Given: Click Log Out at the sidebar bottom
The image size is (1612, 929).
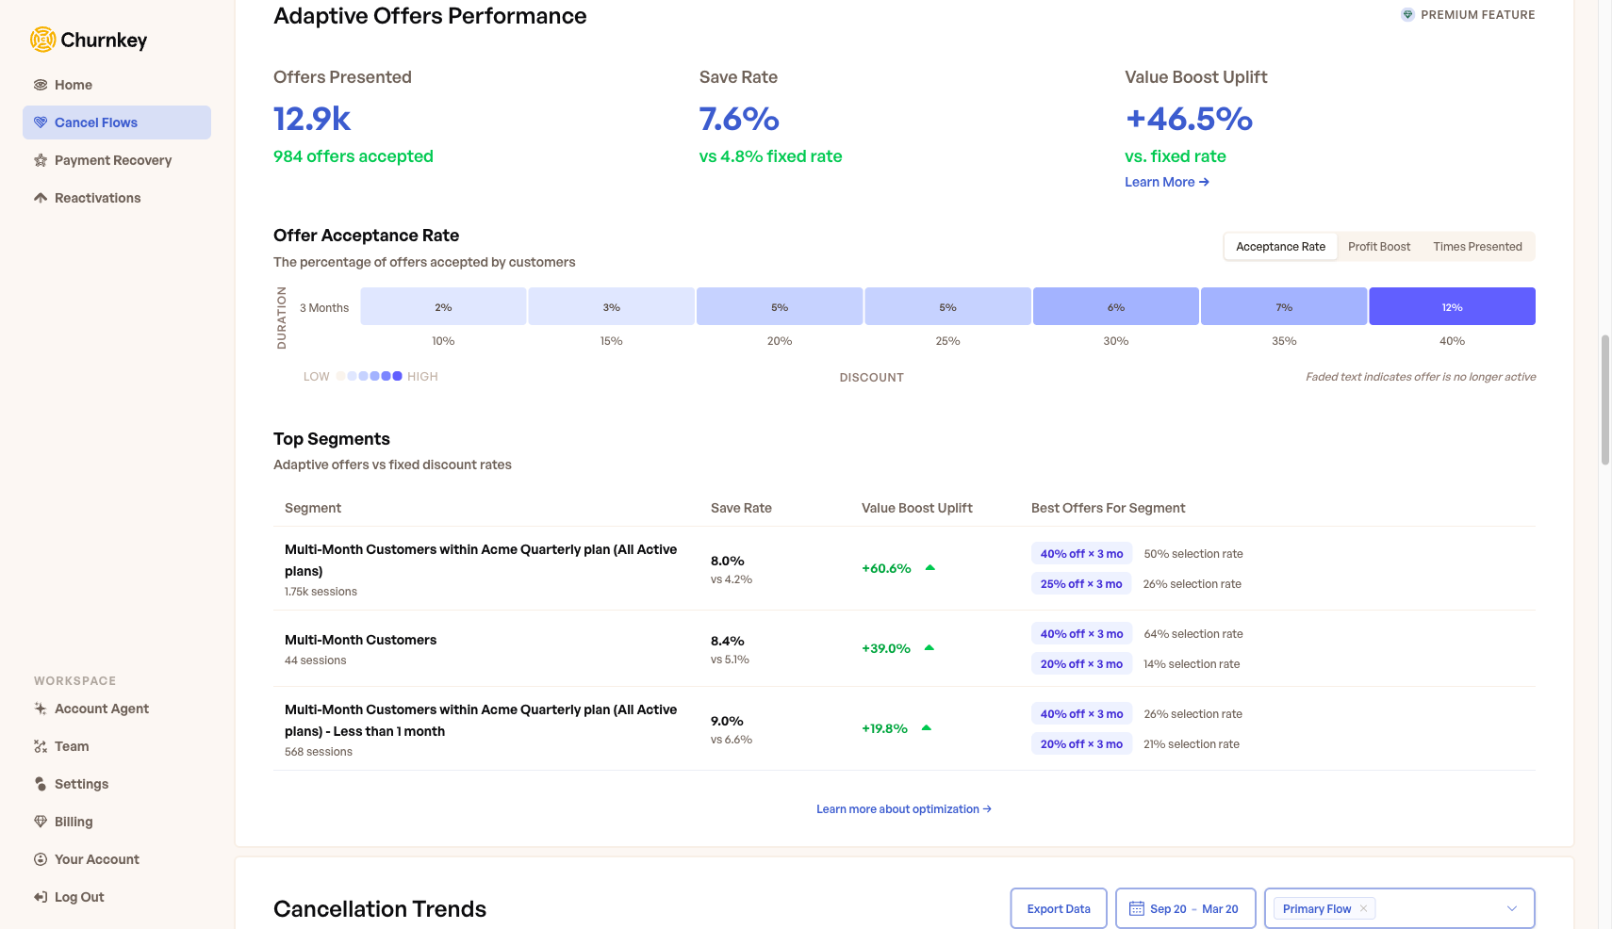Looking at the screenshot, I should tap(79, 896).
